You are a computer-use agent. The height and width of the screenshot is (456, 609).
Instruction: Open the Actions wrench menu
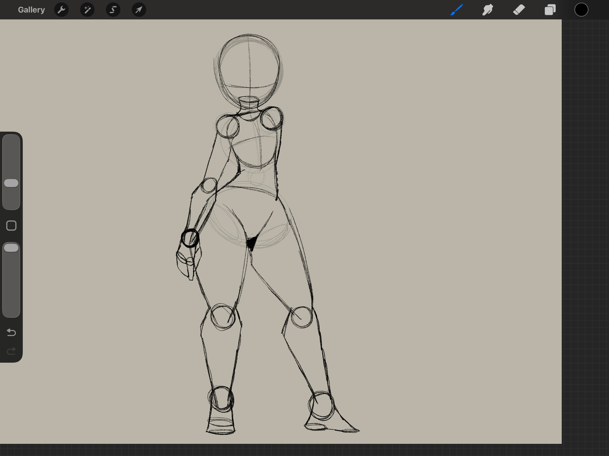[x=62, y=10]
